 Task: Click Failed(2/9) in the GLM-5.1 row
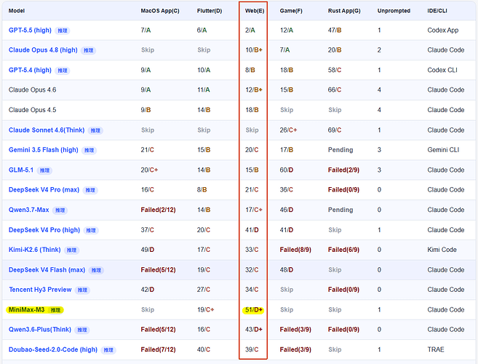(x=343, y=170)
